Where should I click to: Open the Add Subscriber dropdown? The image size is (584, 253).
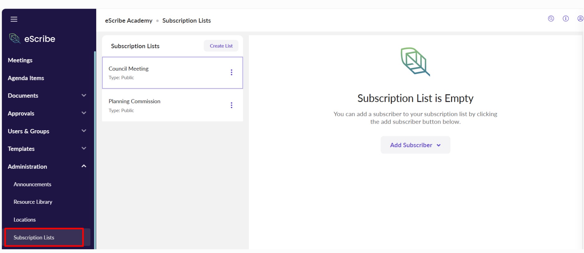[415, 145]
